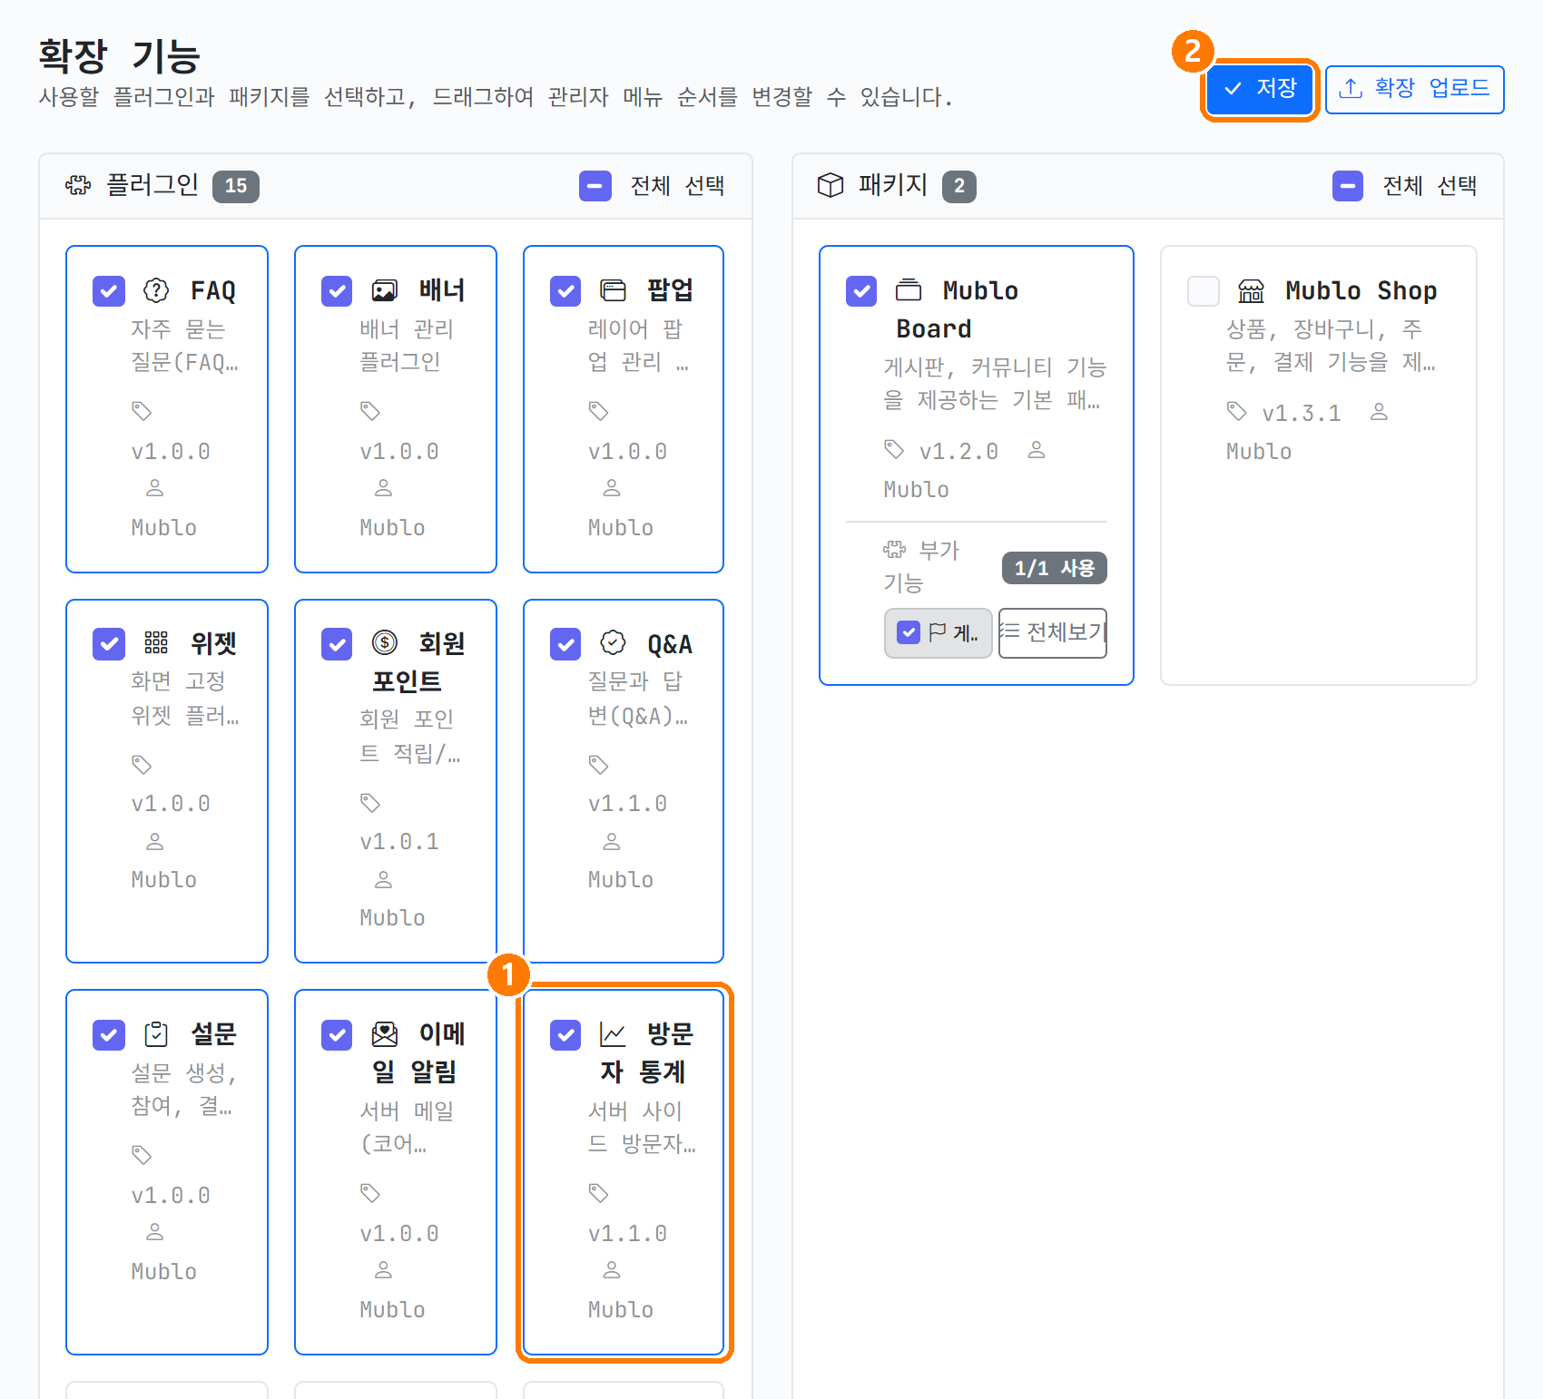The width and height of the screenshot is (1543, 1399).
Task: Click the author person icon in Mublo Shop card
Action: [x=1379, y=412]
